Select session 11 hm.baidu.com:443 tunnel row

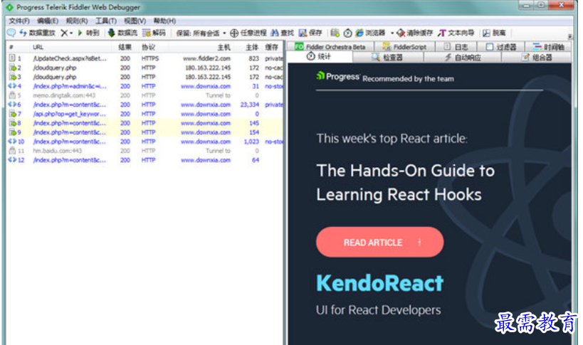pos(145,151)
